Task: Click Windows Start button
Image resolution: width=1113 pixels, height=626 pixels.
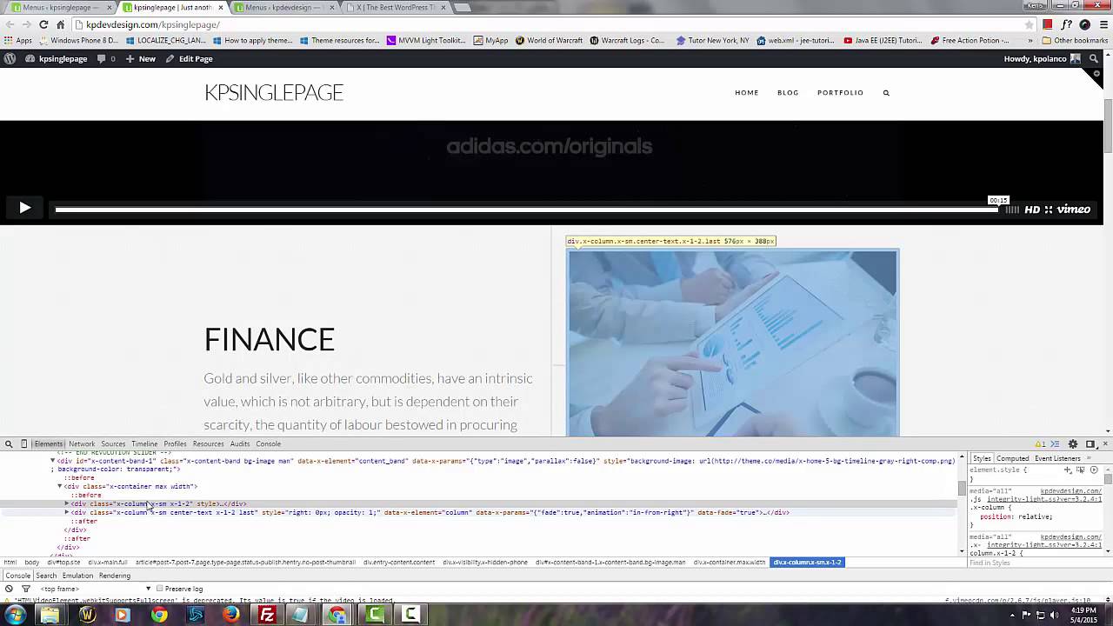Action: tap(16, 616)
